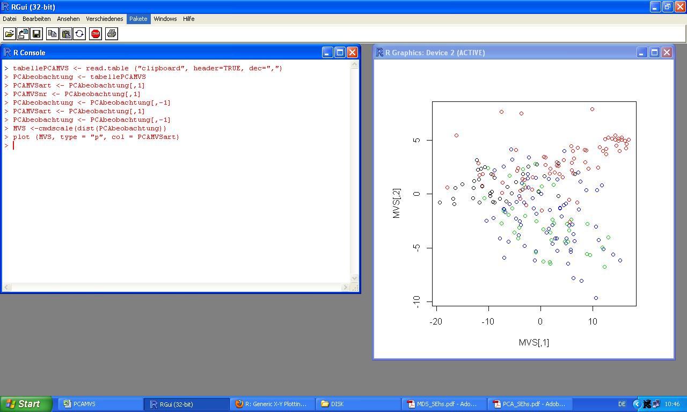Click the R Console command input line
687x412 pixels.
coord(177,145)
